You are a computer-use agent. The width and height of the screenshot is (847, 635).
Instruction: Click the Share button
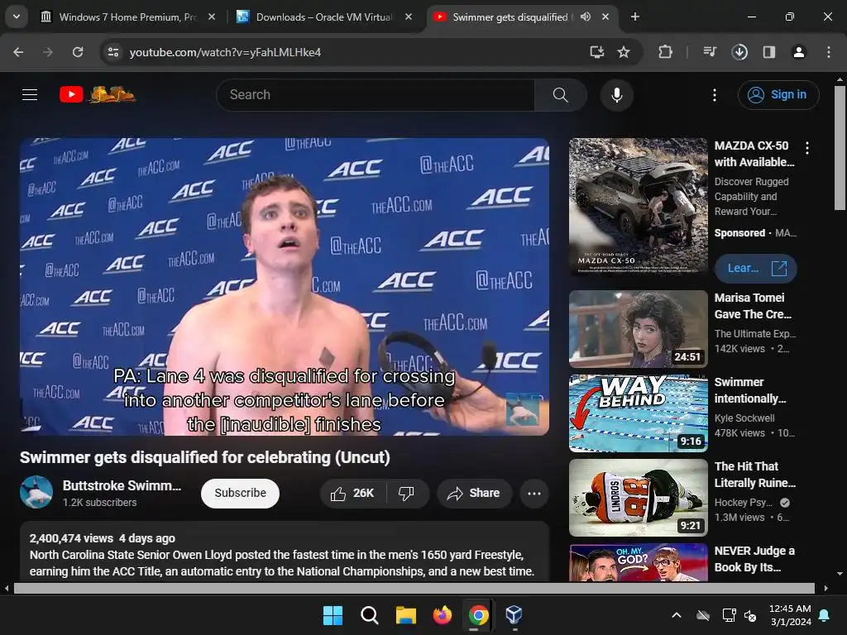click(x=474, y=493)
